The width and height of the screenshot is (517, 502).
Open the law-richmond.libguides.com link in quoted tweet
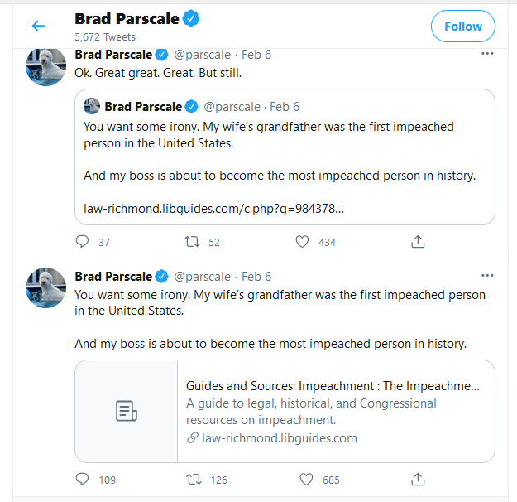[214, 207]
